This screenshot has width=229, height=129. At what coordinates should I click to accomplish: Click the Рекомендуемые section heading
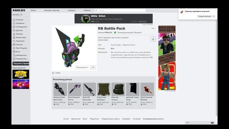62,80
